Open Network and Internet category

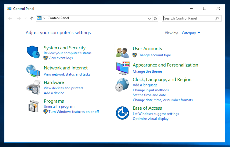[66, 68]
